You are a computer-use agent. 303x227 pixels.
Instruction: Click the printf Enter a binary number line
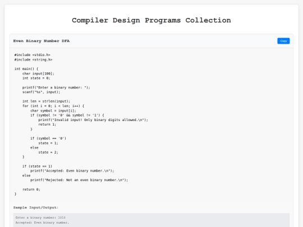(x=56, y=87)
